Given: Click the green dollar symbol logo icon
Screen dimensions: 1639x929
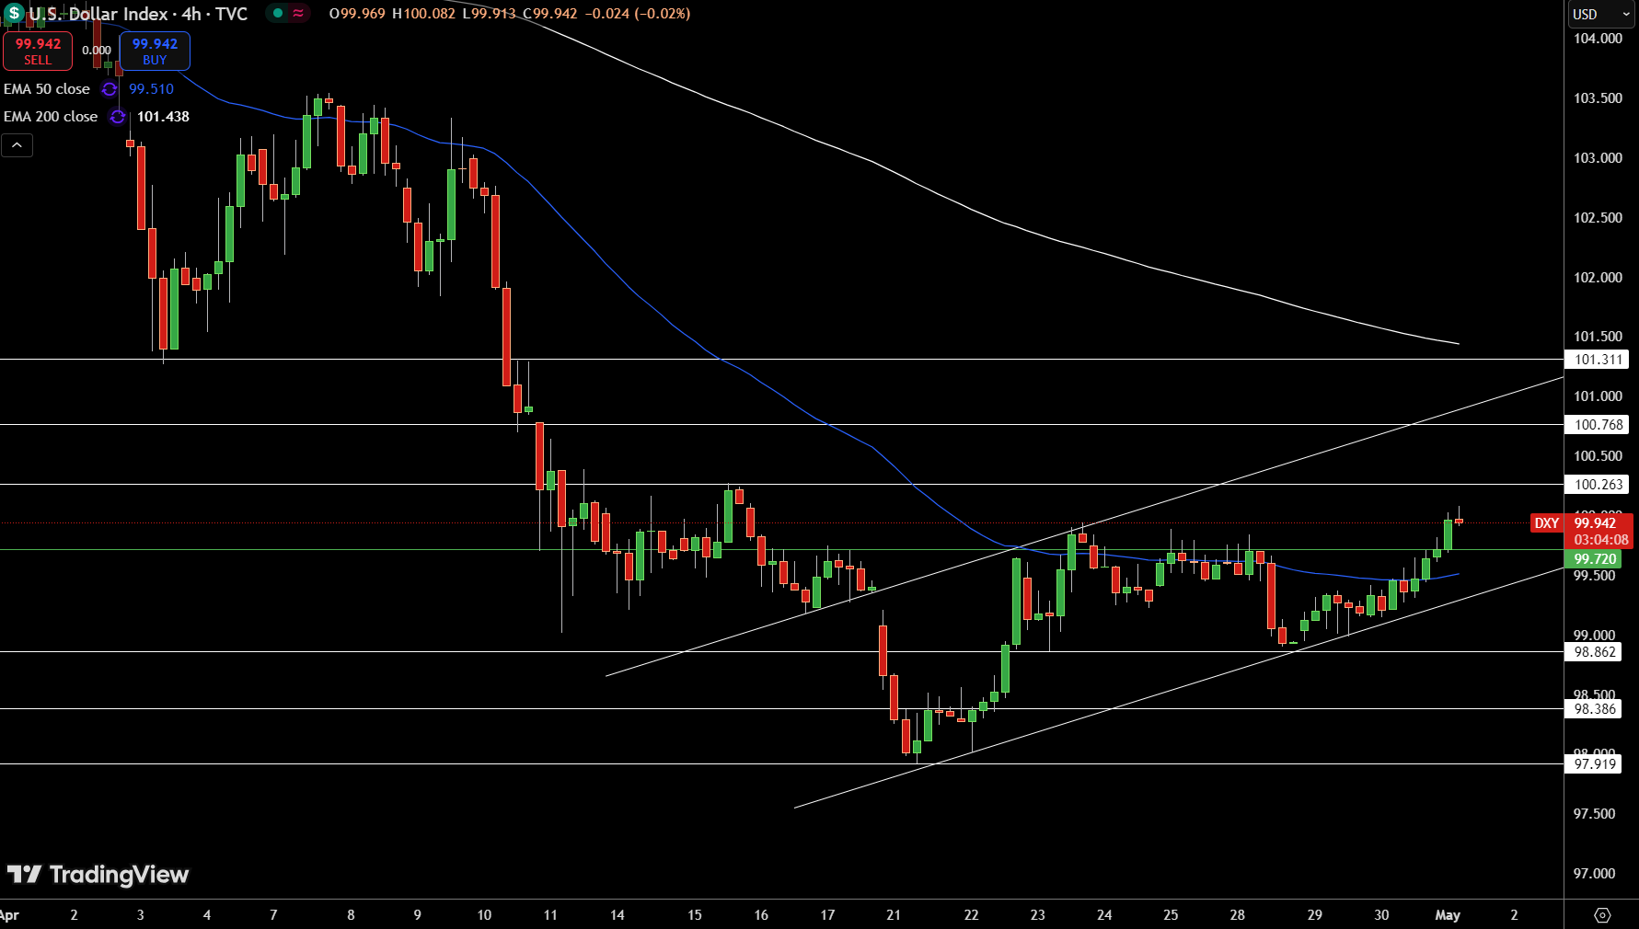Looking at the screenshot, I should click(x=14, y=14).
